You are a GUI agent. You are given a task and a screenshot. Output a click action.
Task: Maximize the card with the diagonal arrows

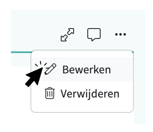tap(67, 35)
